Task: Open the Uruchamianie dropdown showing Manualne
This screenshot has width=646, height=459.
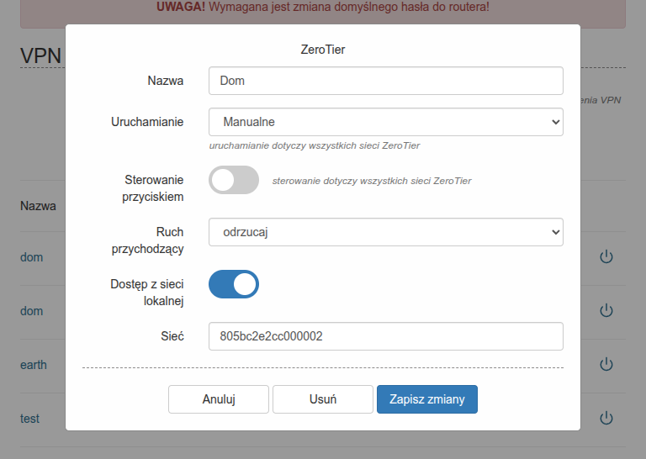Action: 385,122
